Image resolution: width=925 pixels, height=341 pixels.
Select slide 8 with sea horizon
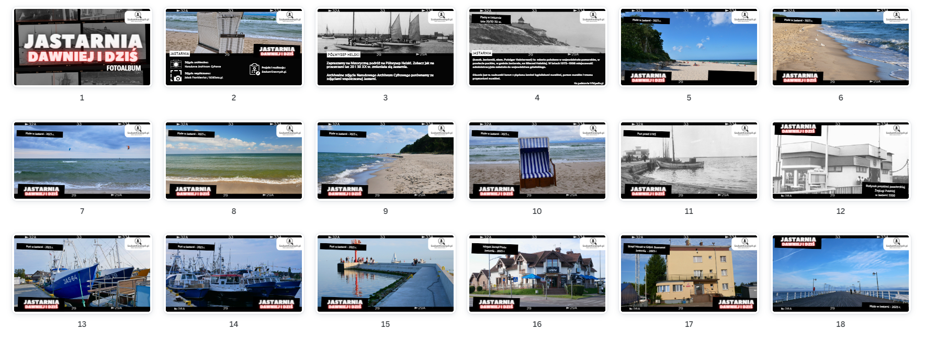[x=234, y=161]
